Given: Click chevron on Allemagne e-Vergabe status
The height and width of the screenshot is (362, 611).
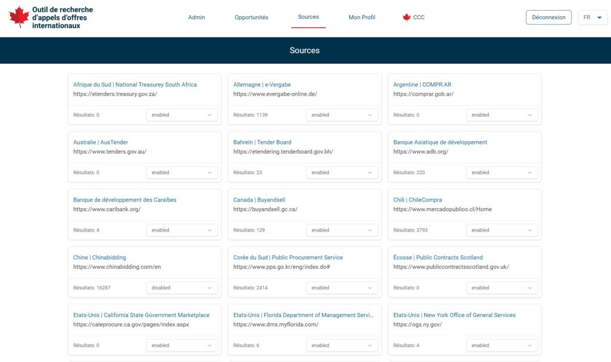Looking at the screenshot, I should [369, 115].
